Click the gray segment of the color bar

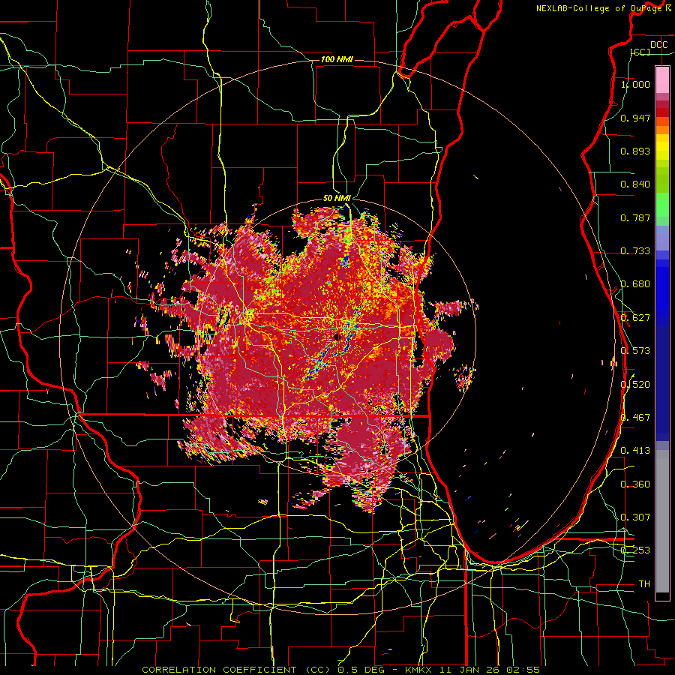click(x=662, y=521)
